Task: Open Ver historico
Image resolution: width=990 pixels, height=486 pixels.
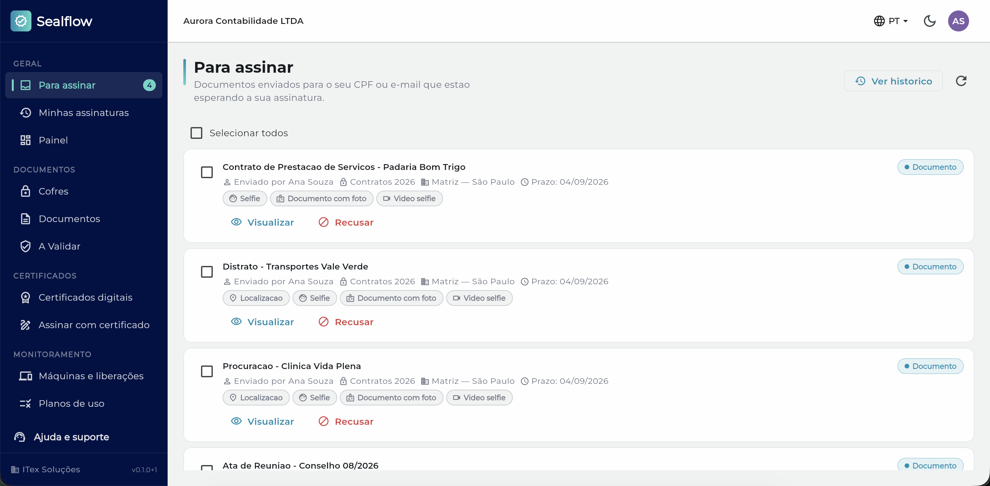Action: click(893, 81)
